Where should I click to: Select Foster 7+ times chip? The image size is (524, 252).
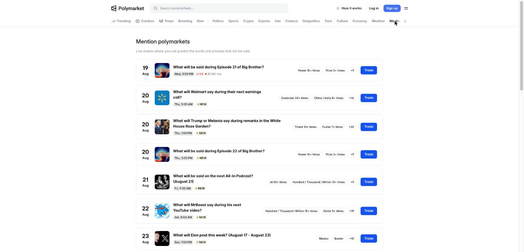coord(333,127)
